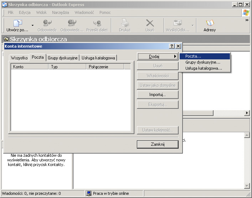Click the Skrzynka odbiorcza folder icon
The width and height of the screenshot is (252, 198).
pos(6,39)
